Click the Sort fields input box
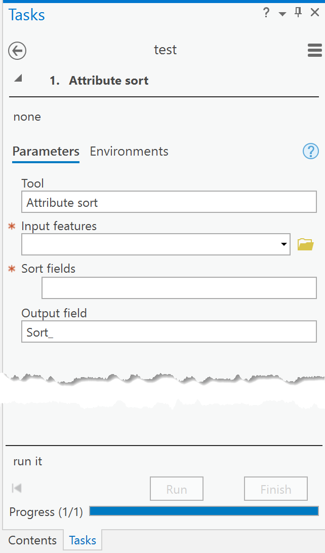Screen dimensions: 325x553 tap(179, 288)
